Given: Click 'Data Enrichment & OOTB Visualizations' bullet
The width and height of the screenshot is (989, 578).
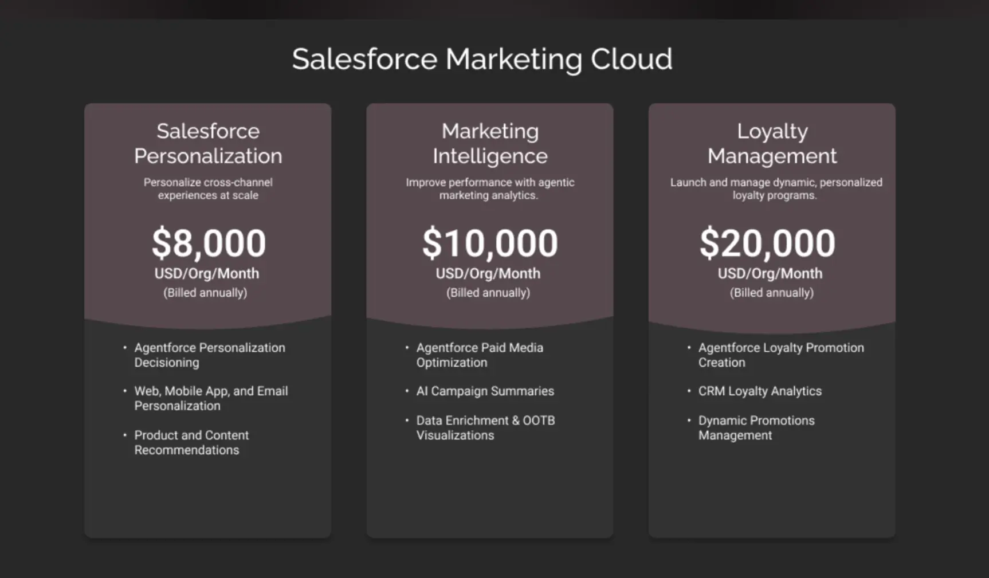Looking at the screenshot, I should (x=485, y=428).
